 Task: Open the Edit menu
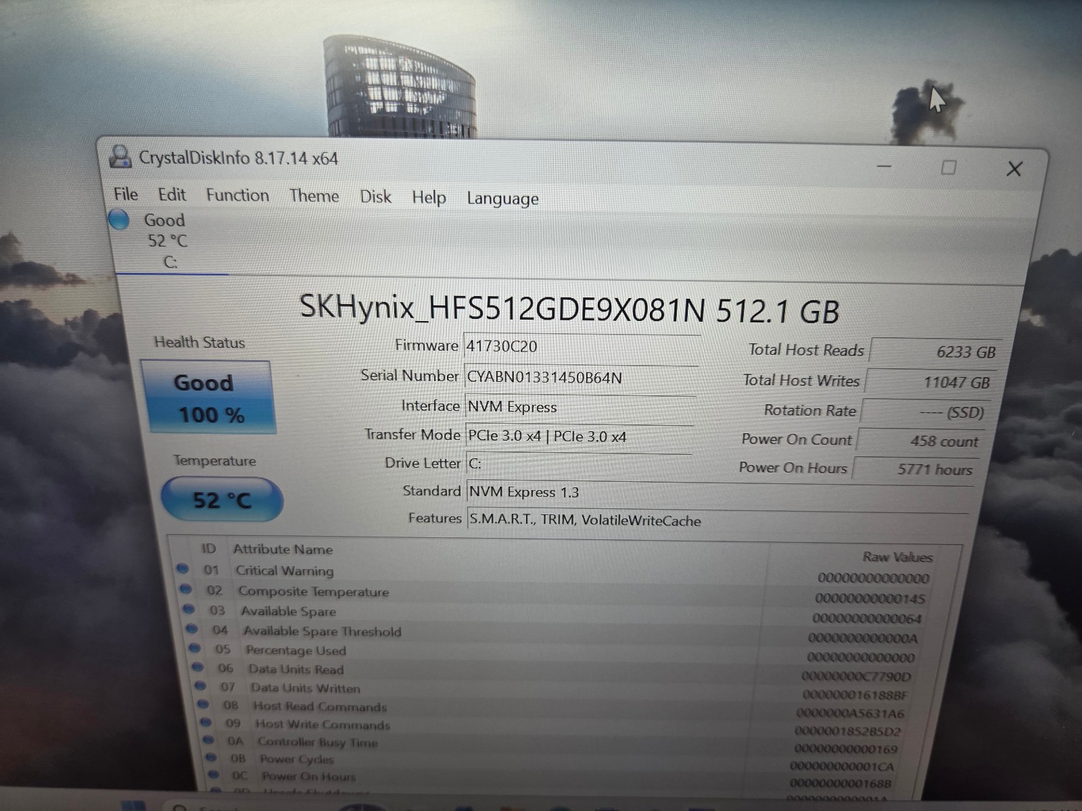[172, 195]
